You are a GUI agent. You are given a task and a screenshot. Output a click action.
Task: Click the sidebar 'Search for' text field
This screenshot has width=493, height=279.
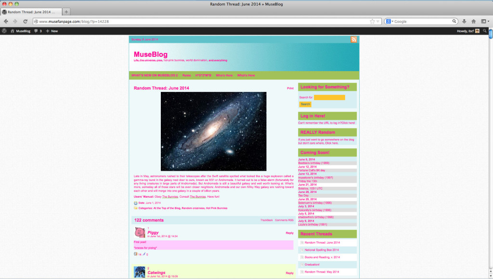pos(329,98)
